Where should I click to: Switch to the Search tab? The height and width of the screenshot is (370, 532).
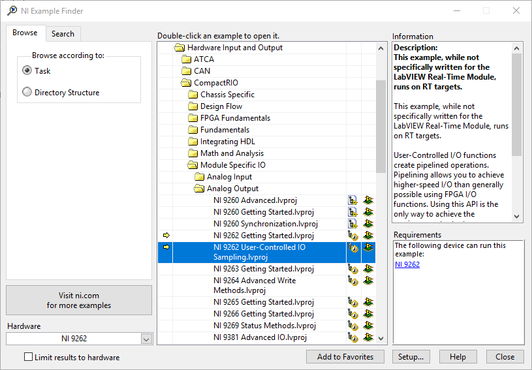click(x=63, y=34)
